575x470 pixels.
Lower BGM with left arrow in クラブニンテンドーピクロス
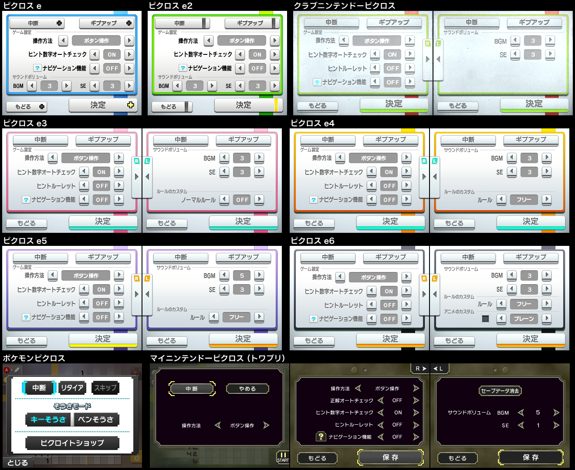pos(515,40)
